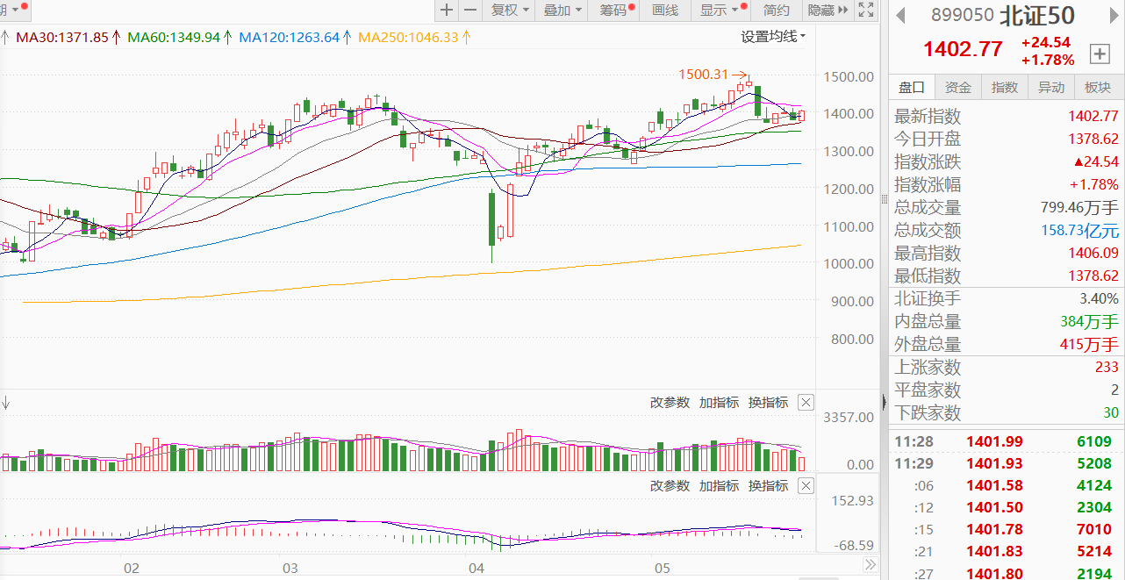Zoom in the K-line chart with plus
The image size is (1125, 580).
pos(447,11)
